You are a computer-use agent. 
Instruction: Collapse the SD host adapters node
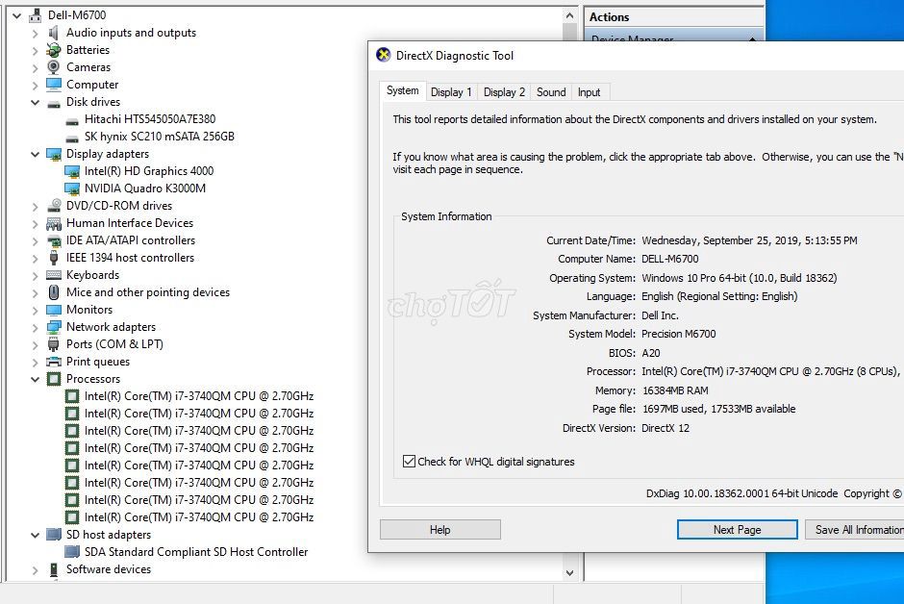point(36,535)
